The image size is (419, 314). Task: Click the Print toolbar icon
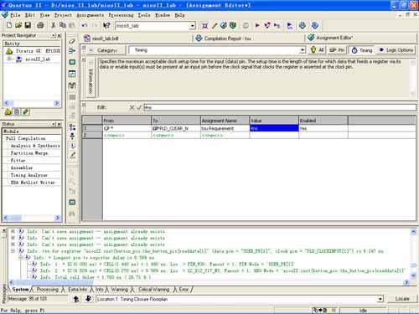pyautogui.click(x=40, y=25)
